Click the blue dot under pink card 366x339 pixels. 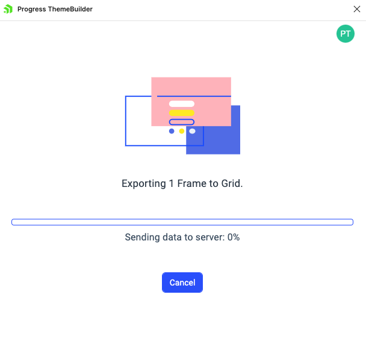pyautogui.click(x=172, y=131)
